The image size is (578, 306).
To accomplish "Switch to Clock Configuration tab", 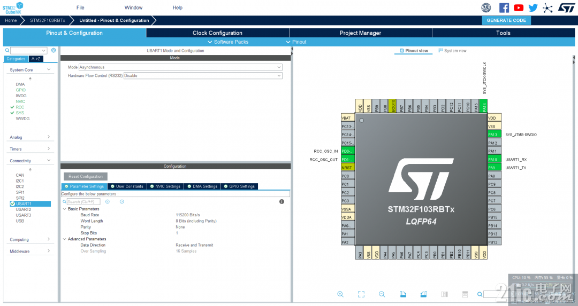I will [x=217, y=33].
